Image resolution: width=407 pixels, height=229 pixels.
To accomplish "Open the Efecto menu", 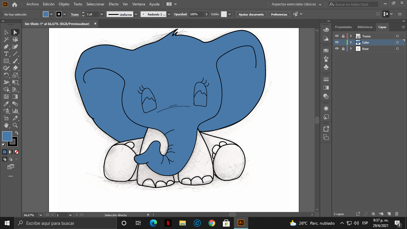I will click(x=114, y=4).
